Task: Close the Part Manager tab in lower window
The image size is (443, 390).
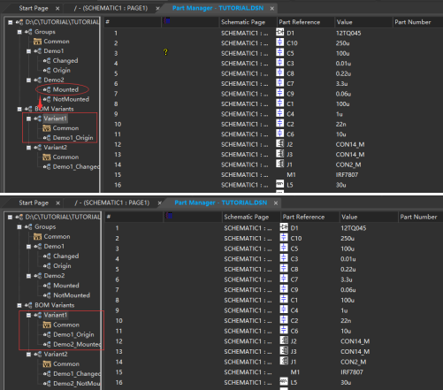Action: pos(276,203)
